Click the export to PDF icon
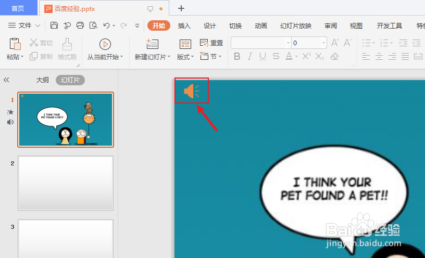Image resolution: width=425 pixels, height=258 pixels. (x=67, y=25)
